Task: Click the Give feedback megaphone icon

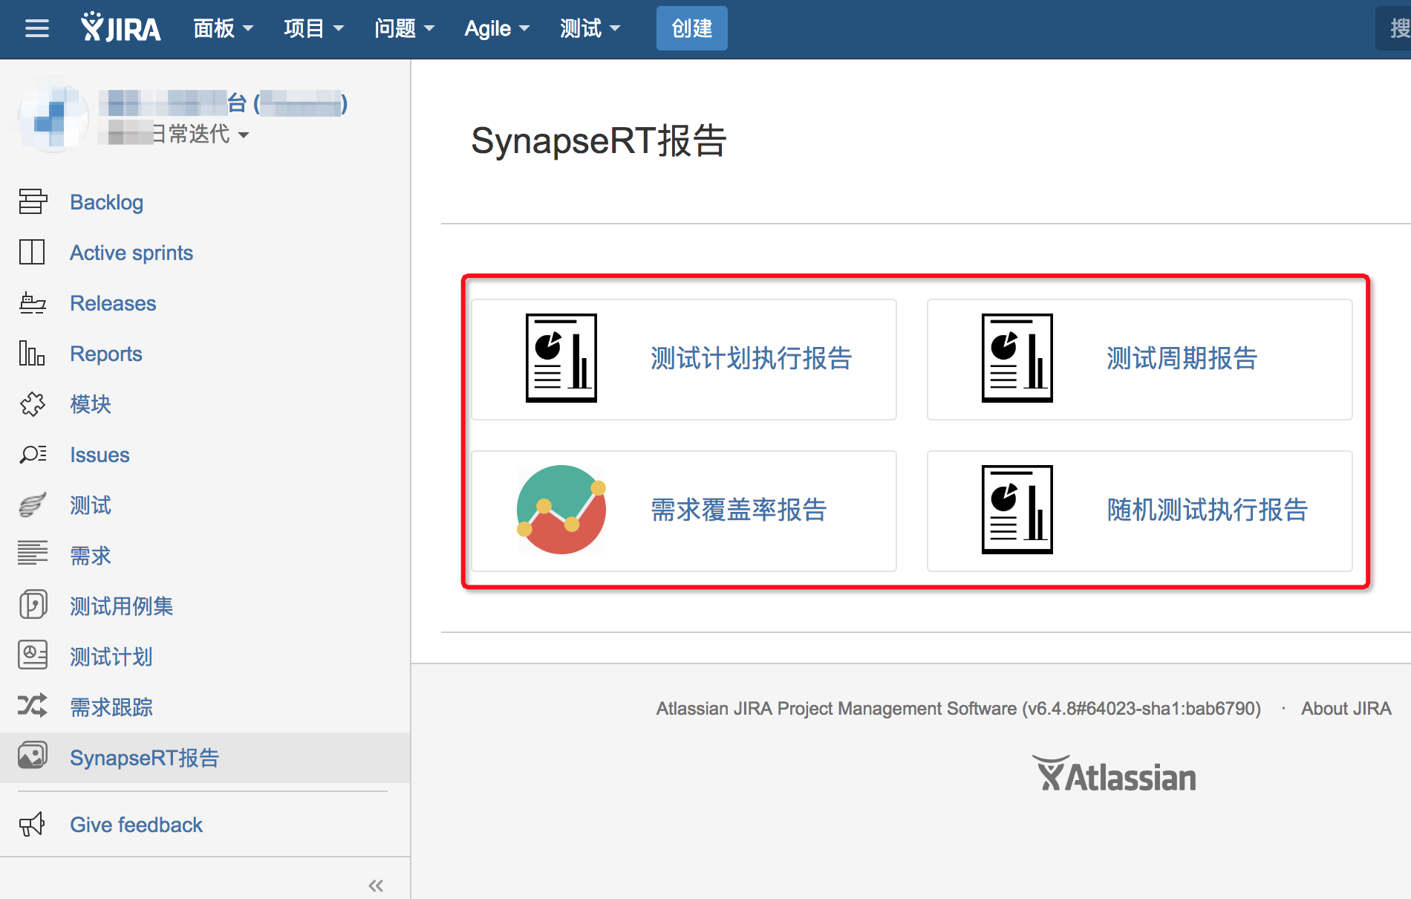Action: point(32,825)
